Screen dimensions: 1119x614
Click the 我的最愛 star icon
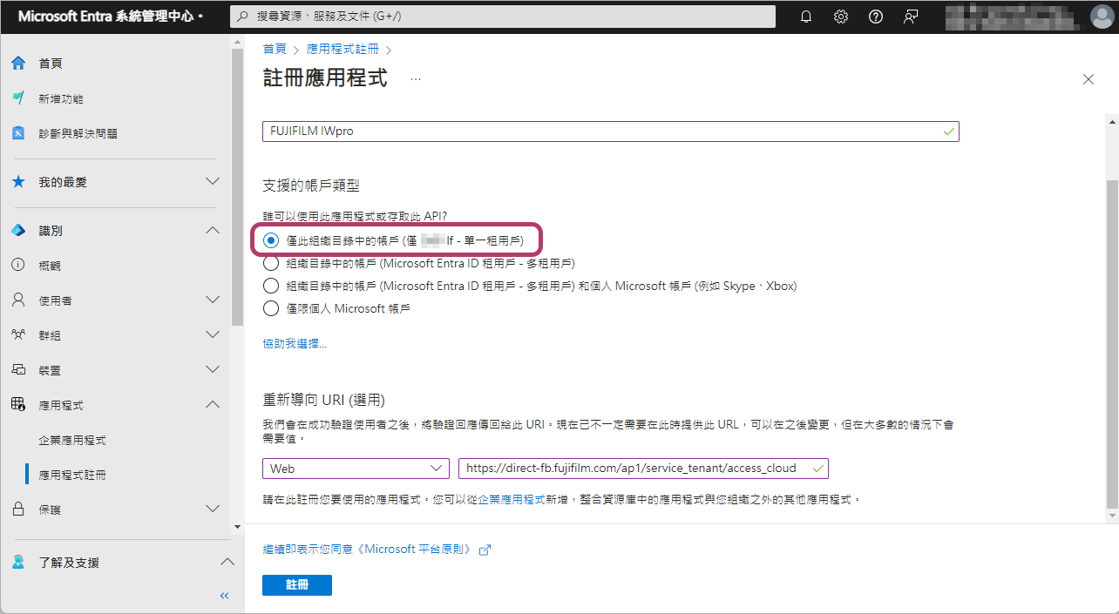[x=18, y=182]
